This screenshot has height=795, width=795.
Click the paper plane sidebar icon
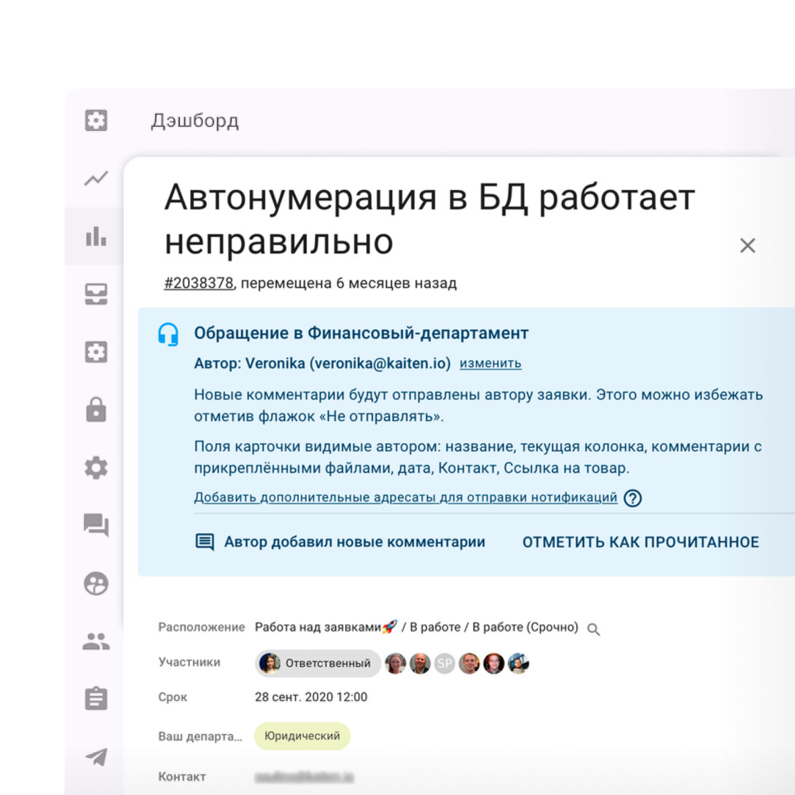96,757
